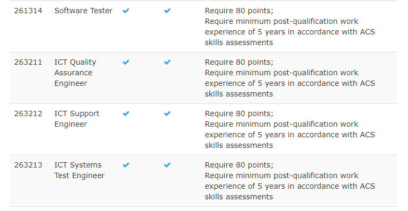Select occupation code 263212
This screenshot has height=211, width=408.
pos(28,113)
